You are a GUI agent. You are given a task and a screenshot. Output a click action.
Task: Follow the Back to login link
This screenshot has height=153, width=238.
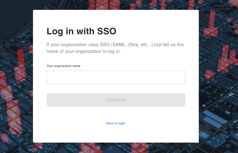click(116, 123)
